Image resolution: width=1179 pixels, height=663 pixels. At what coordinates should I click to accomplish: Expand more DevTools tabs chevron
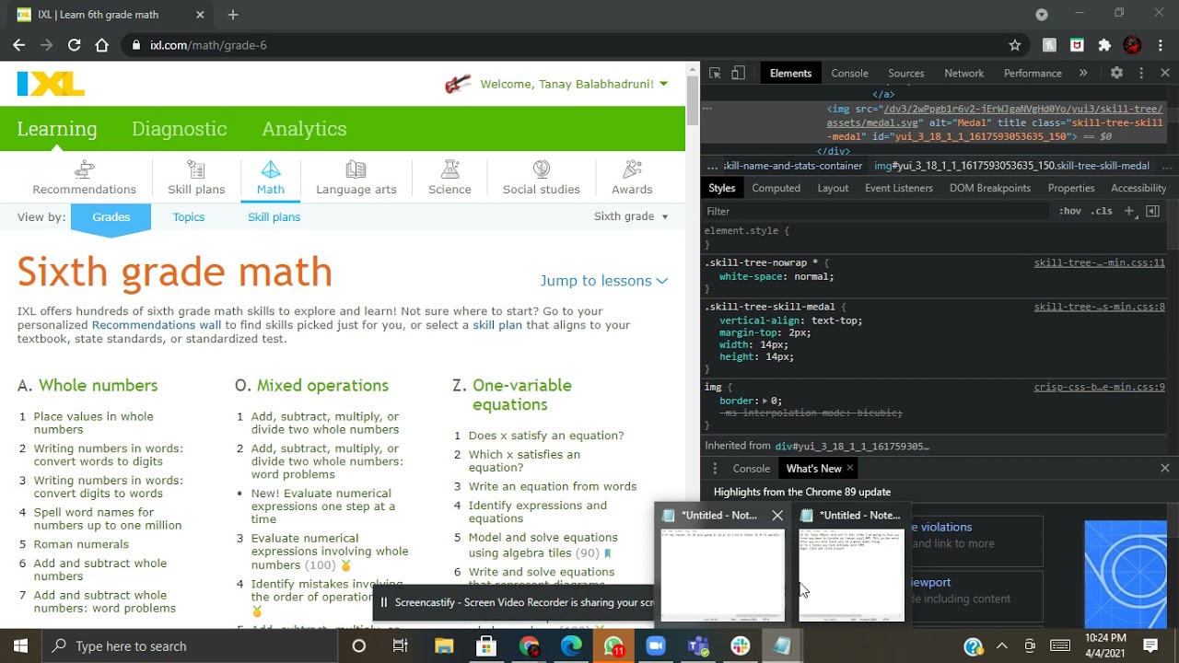pos(1083,73)
